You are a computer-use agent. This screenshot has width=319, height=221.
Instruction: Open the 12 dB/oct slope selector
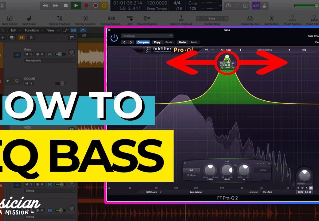tap(191, 175)
